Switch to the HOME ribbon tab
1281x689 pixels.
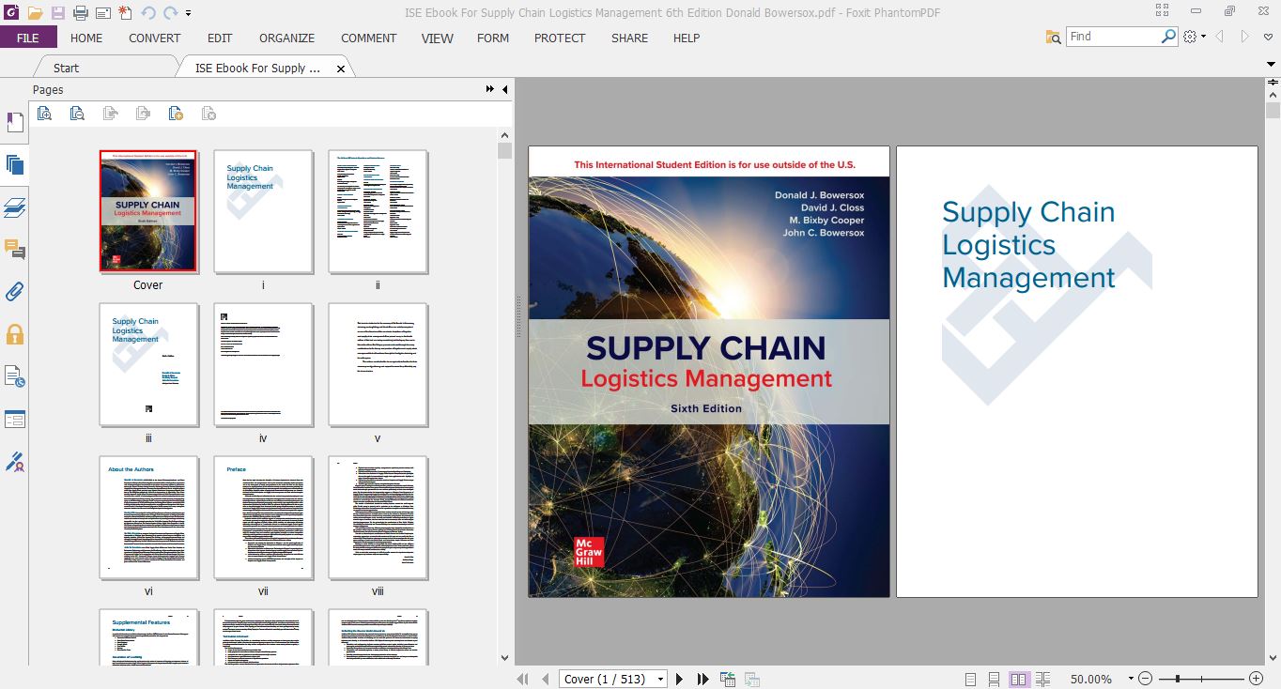[x=86, y=38]
